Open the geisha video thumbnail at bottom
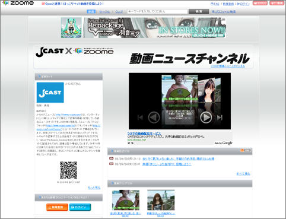 tap(126, 200)
